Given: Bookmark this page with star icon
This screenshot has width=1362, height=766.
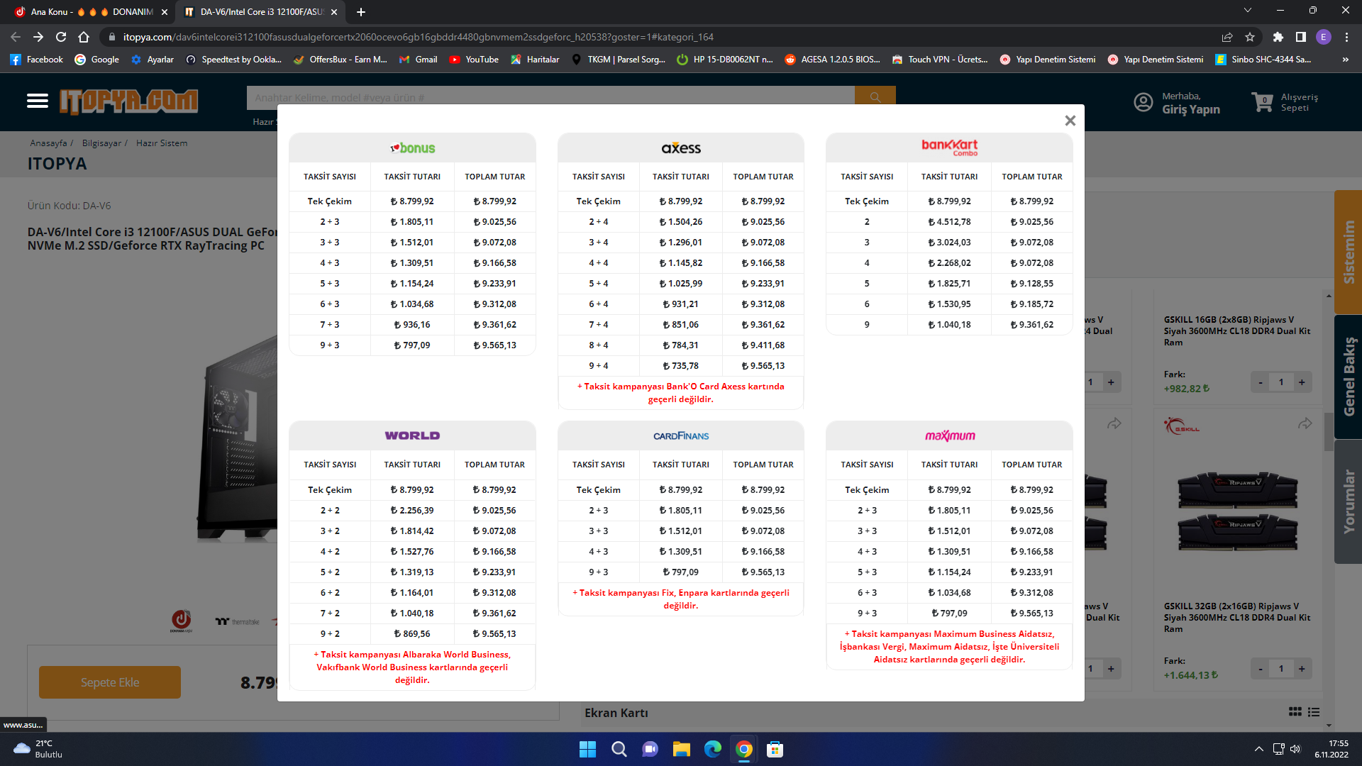Looking at the screenshot, I should [1250, 37].
